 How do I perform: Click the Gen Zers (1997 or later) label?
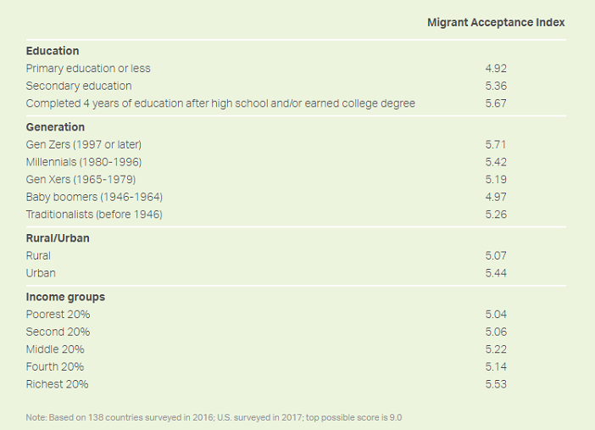83,144
